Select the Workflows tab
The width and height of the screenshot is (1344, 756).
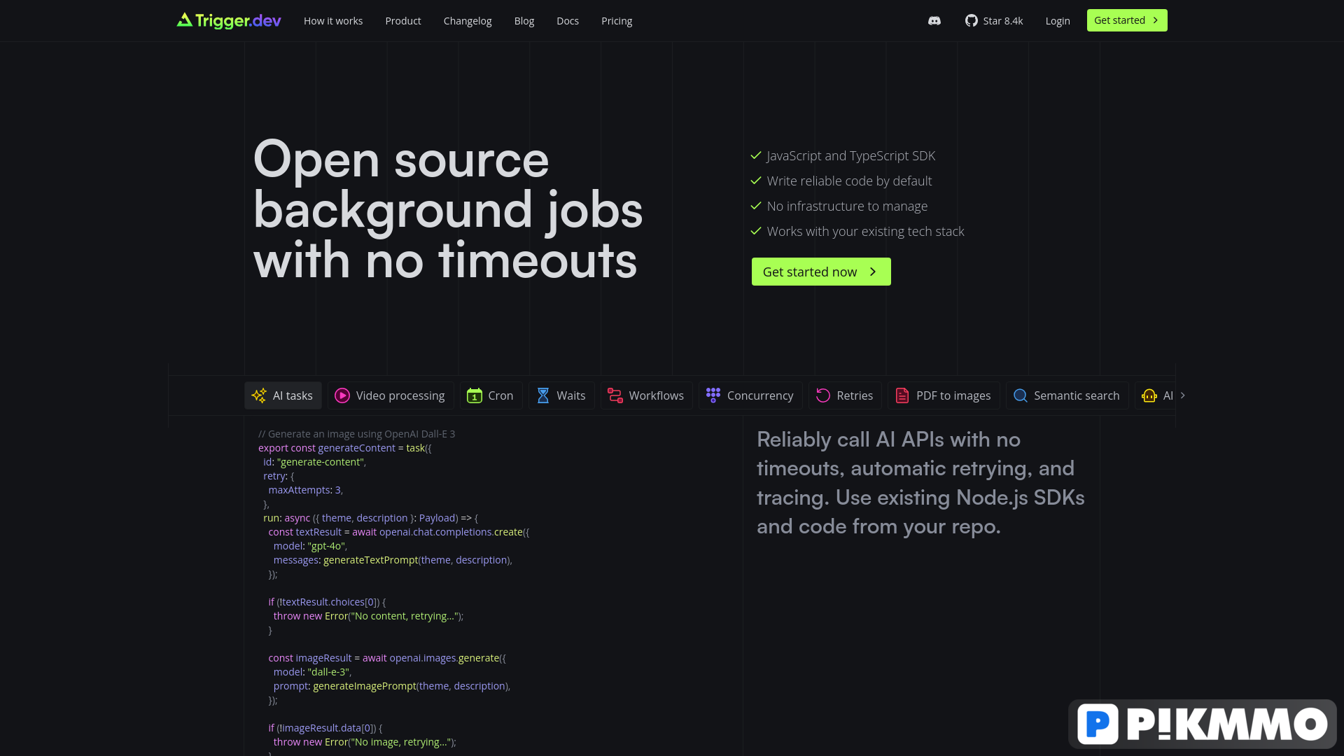pos(646,395)
